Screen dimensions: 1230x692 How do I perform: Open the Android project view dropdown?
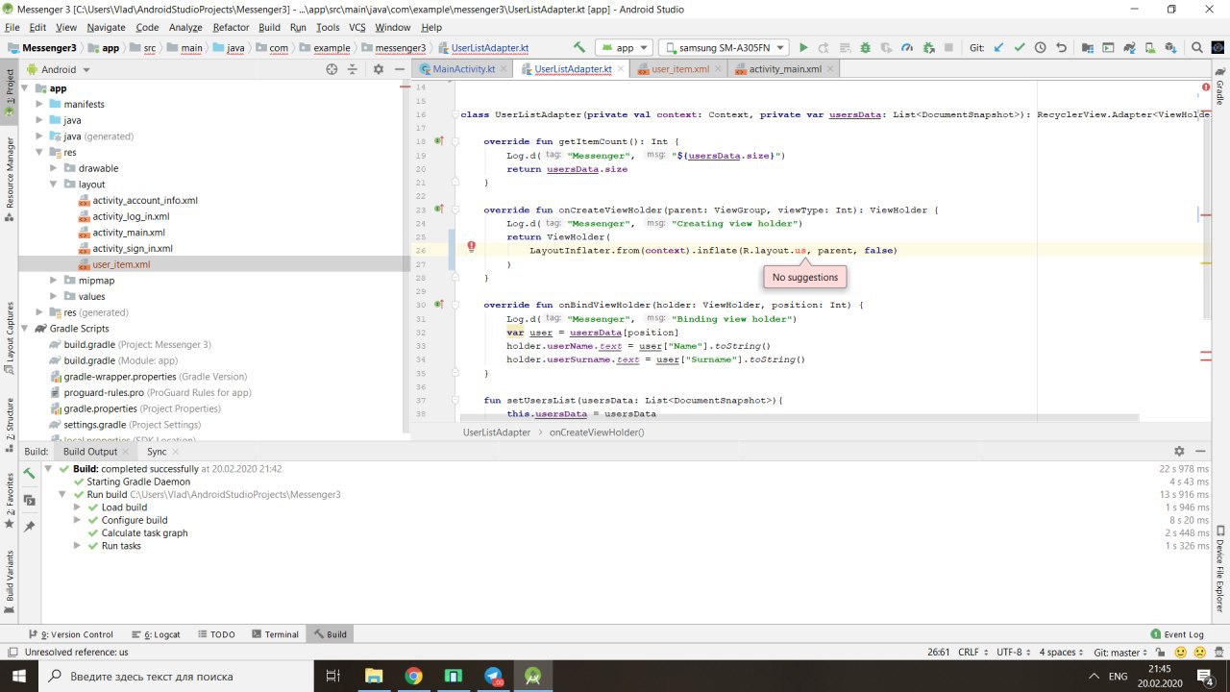click(59, 69)
